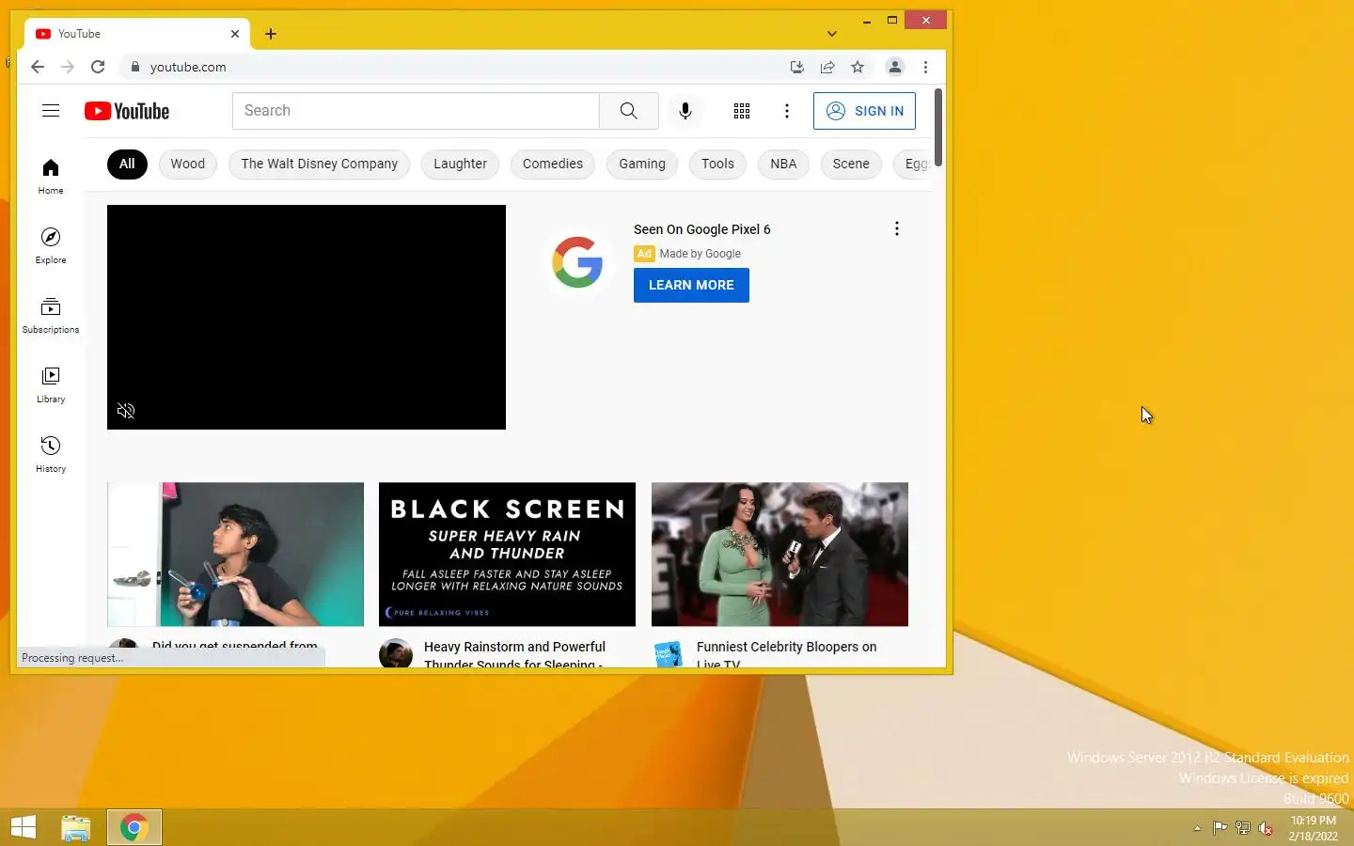Image resolution: width=1354 pixels, height=846 pixels.
Task: Click the Google G logo in the ad
Action: click(x=577, y=261)
